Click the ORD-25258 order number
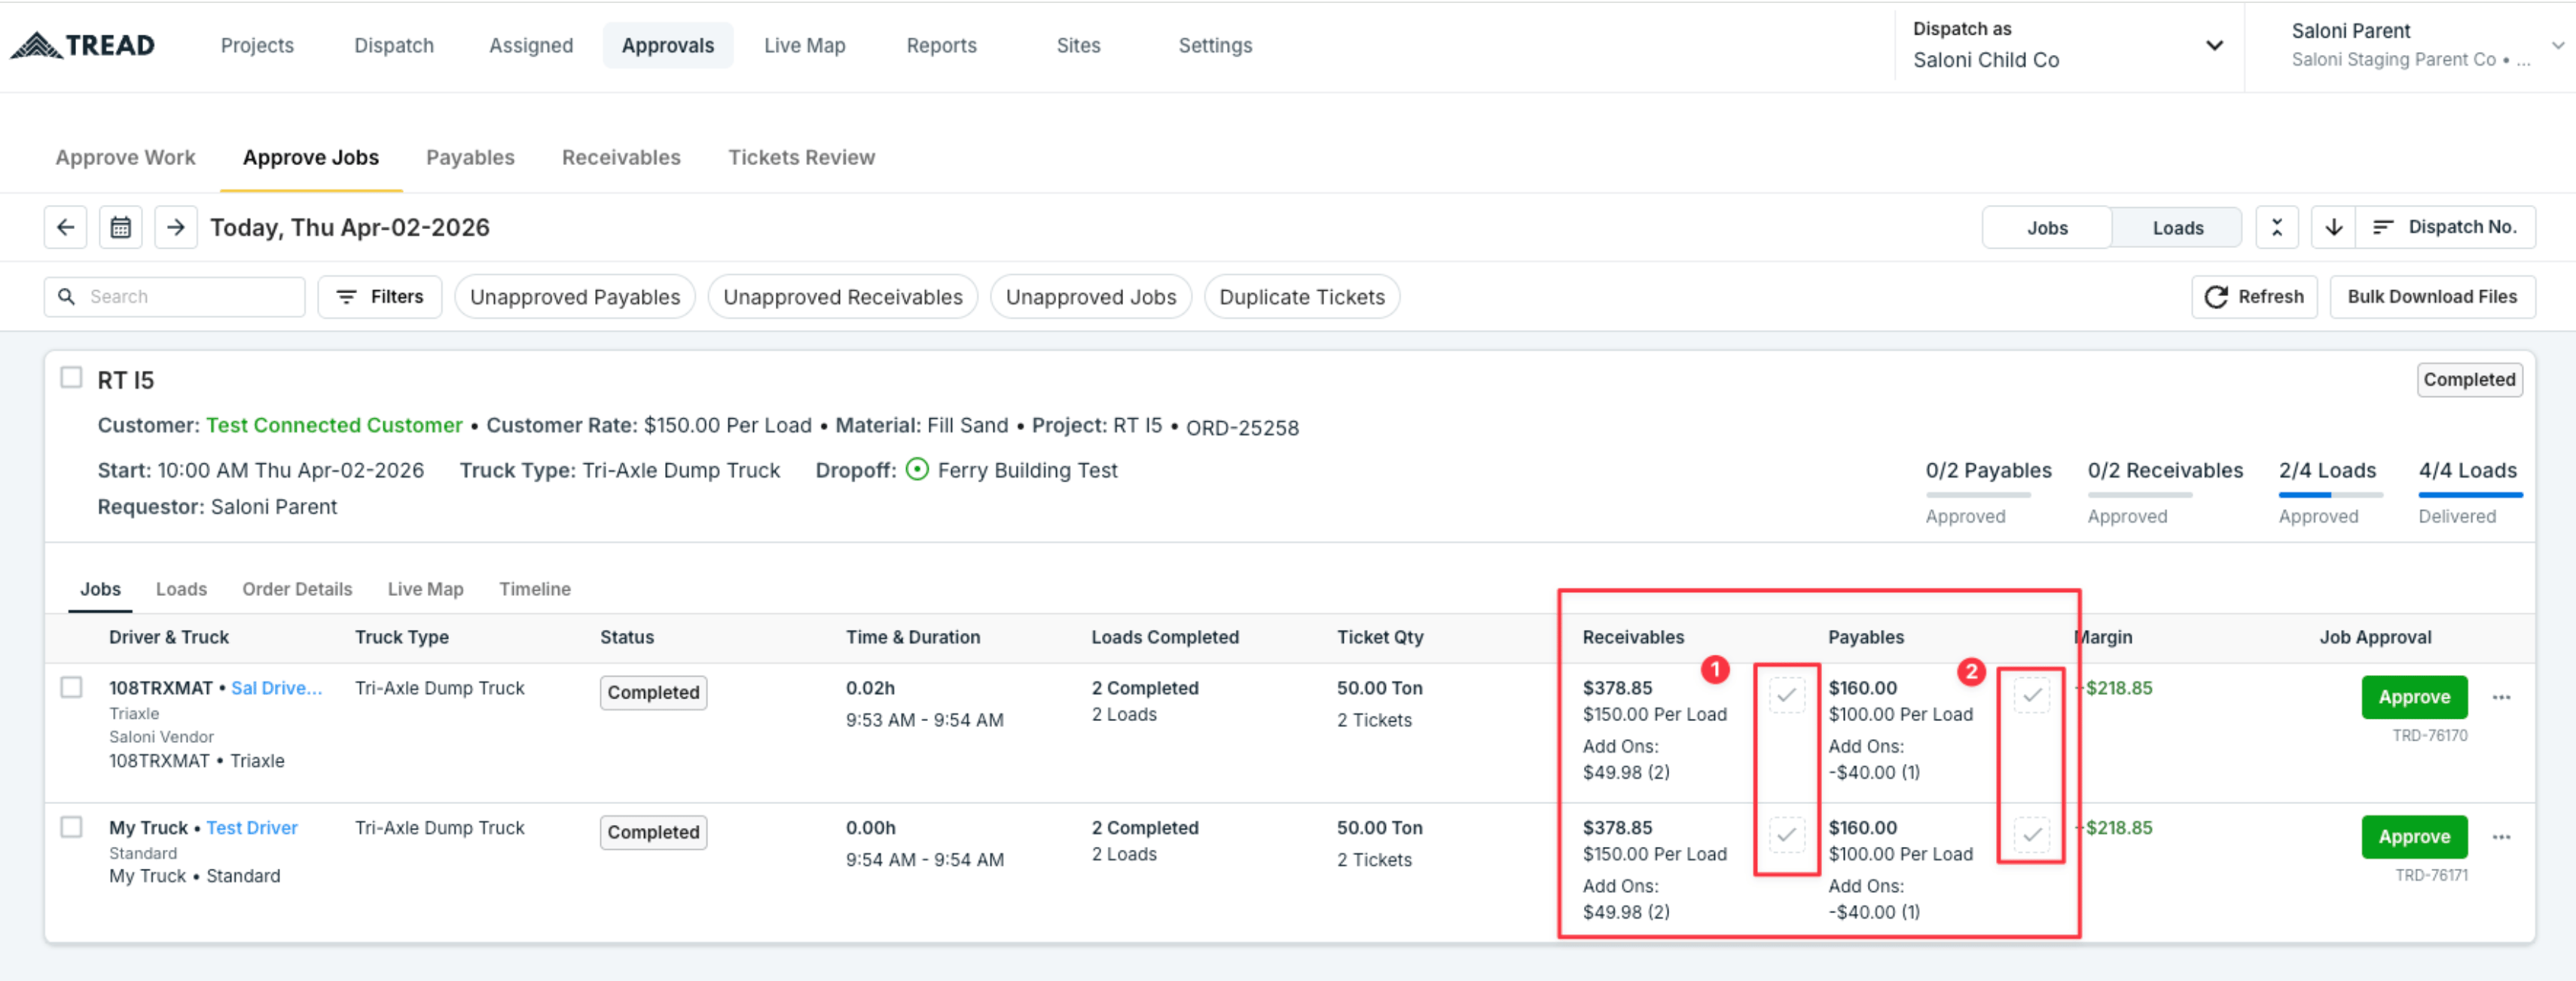 tap(1242, 428)
